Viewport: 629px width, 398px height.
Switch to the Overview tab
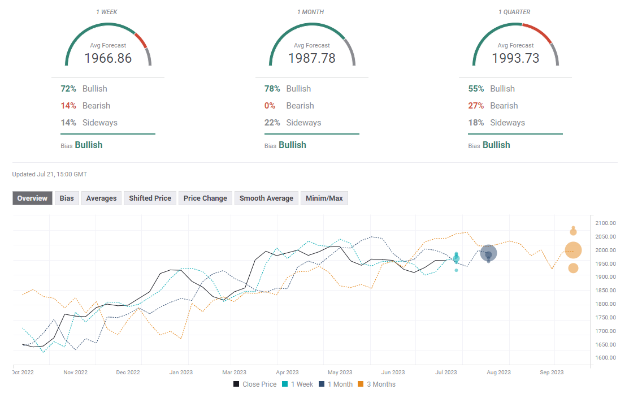coord(32,198)
